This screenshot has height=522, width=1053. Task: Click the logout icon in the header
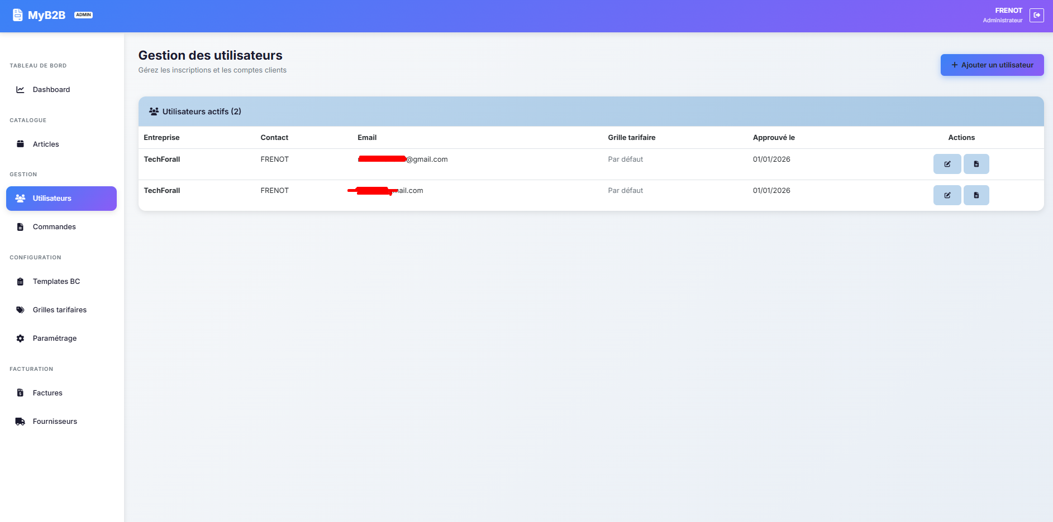coord(1037,15)
